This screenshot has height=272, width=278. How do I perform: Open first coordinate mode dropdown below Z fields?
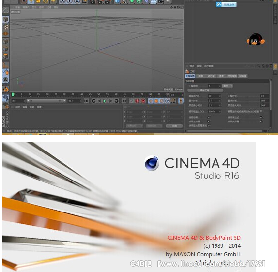click(x=134, y=126)
